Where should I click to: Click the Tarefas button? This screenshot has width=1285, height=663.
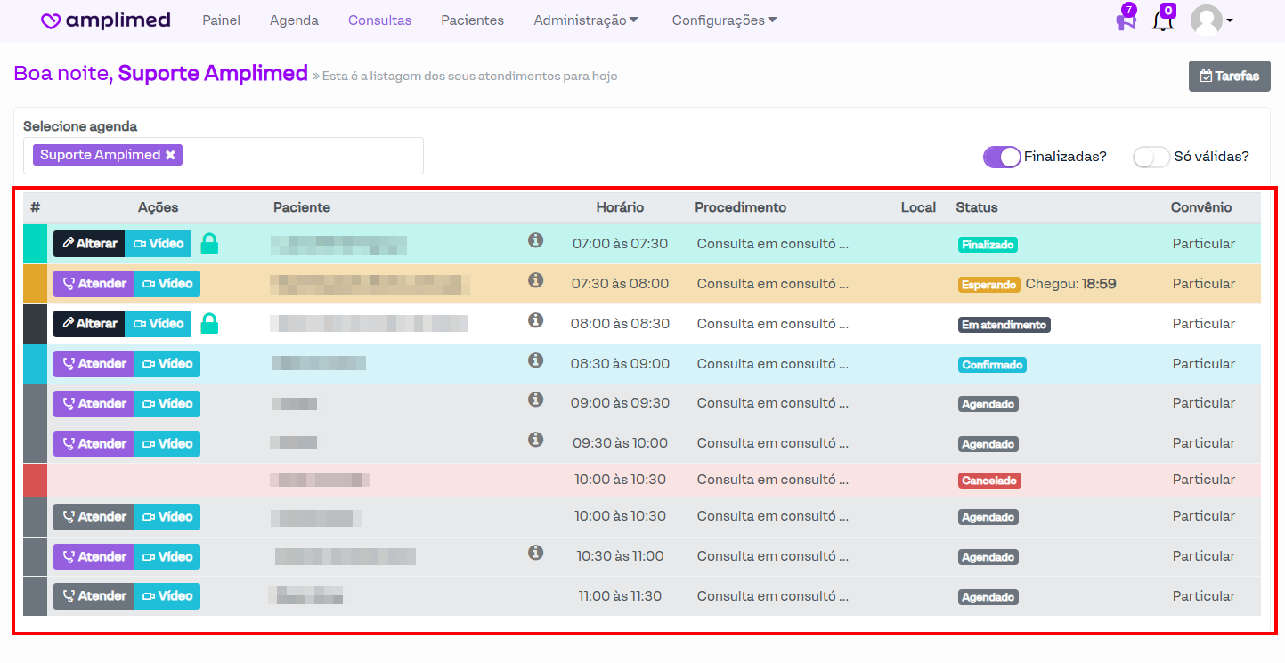pyautogui.click(x=1229, y=77)
